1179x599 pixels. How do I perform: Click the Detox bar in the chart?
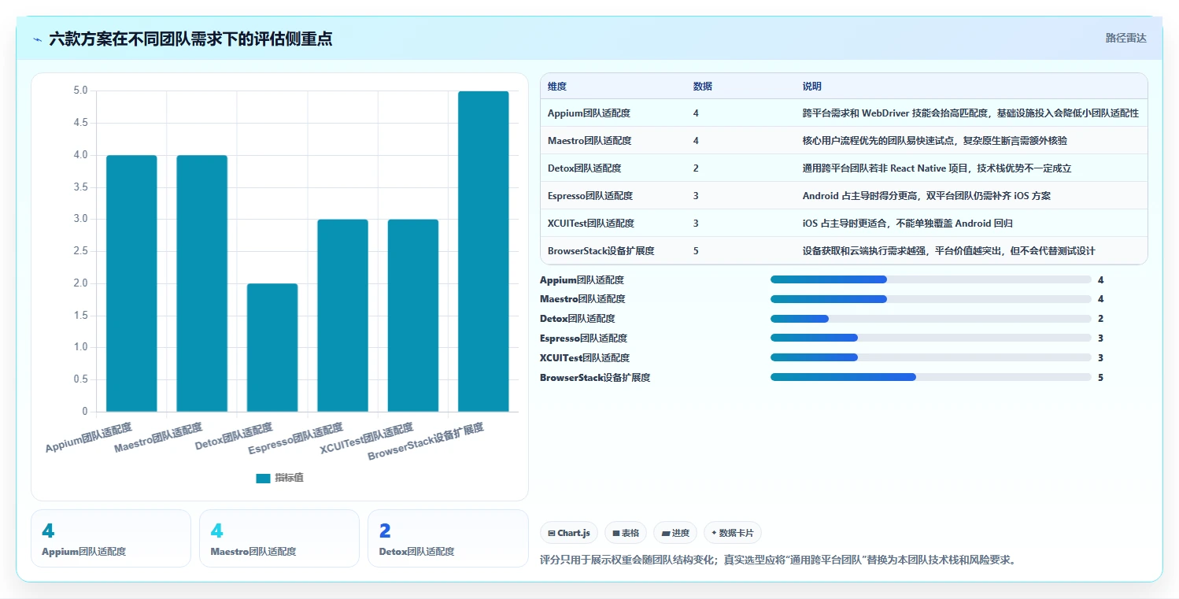pyautogui.click(x=272, y=347)
